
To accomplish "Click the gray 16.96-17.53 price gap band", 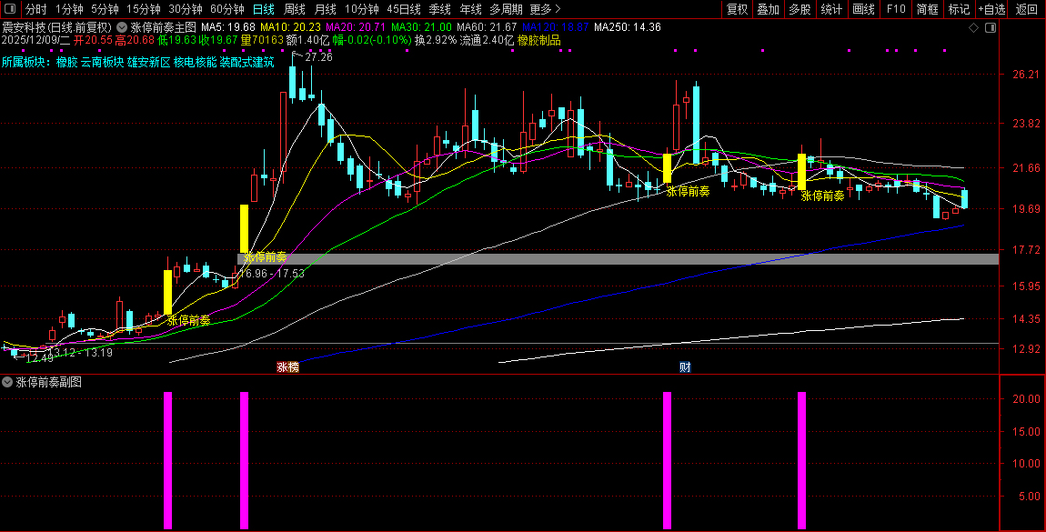I will tap(619, 259).
